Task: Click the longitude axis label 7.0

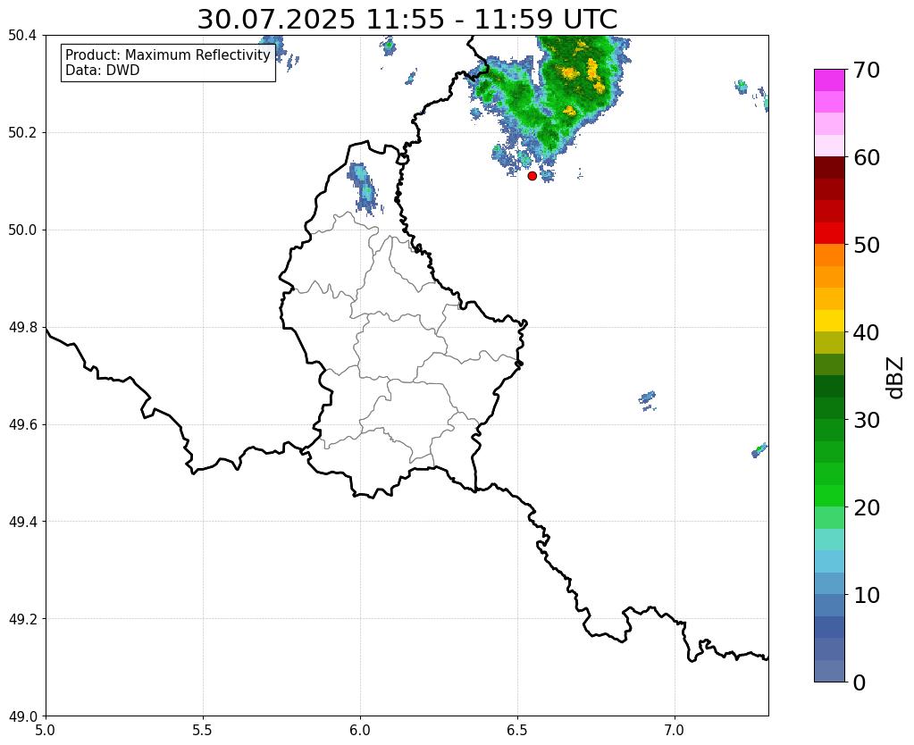Action: 675,730
